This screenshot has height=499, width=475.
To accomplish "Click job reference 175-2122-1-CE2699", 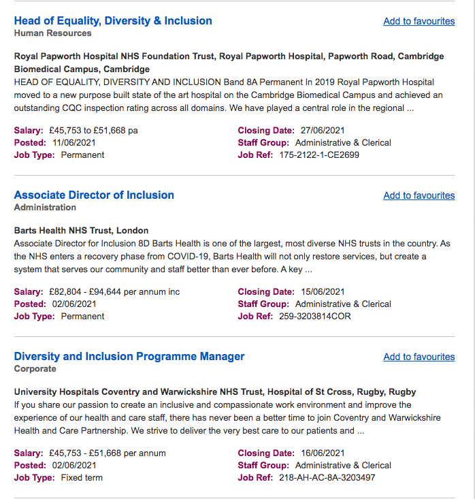I will (319, 155).
